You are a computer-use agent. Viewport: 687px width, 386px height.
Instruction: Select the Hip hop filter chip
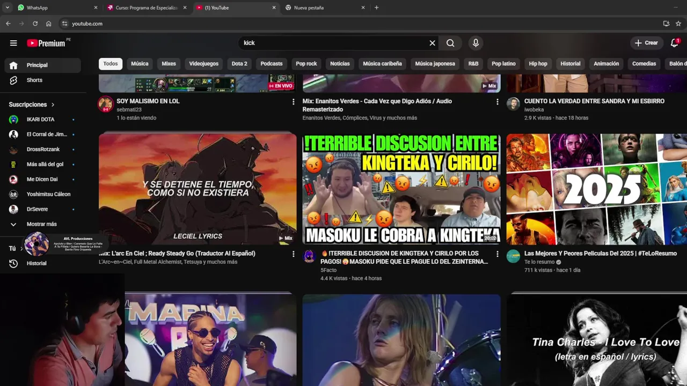[x=538, y=64]
